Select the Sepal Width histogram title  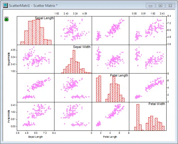[x=82, y=47]
